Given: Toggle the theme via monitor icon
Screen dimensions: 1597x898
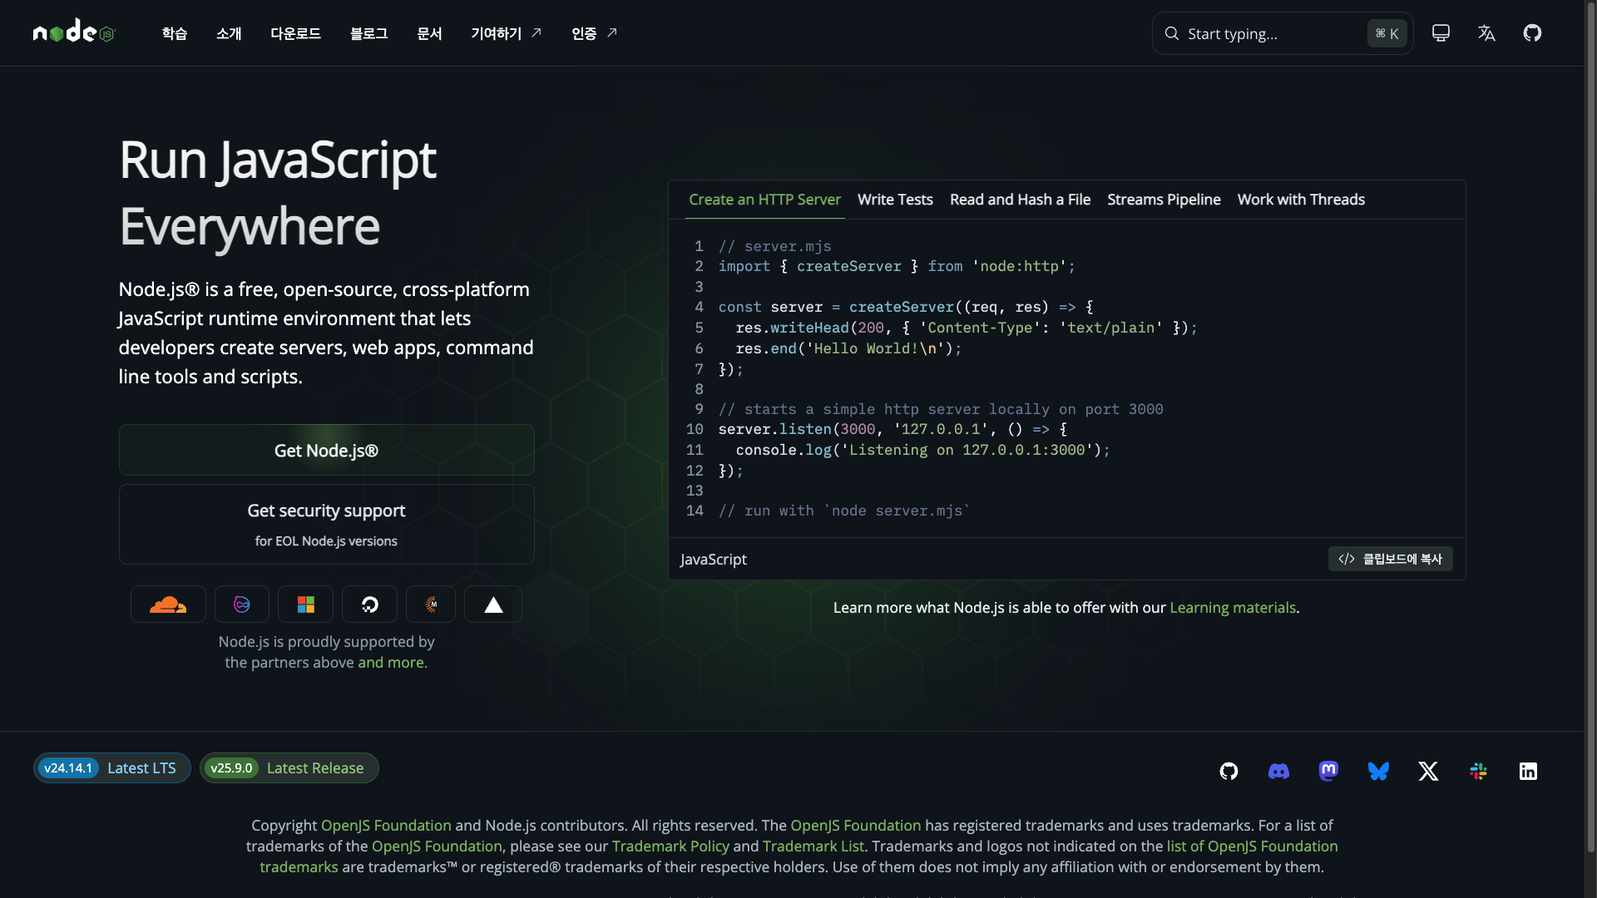Looking at the screenshot, I should (1441, 33).
